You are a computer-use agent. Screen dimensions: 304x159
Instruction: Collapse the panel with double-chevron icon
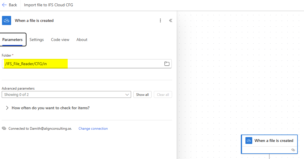coord(171,20)
